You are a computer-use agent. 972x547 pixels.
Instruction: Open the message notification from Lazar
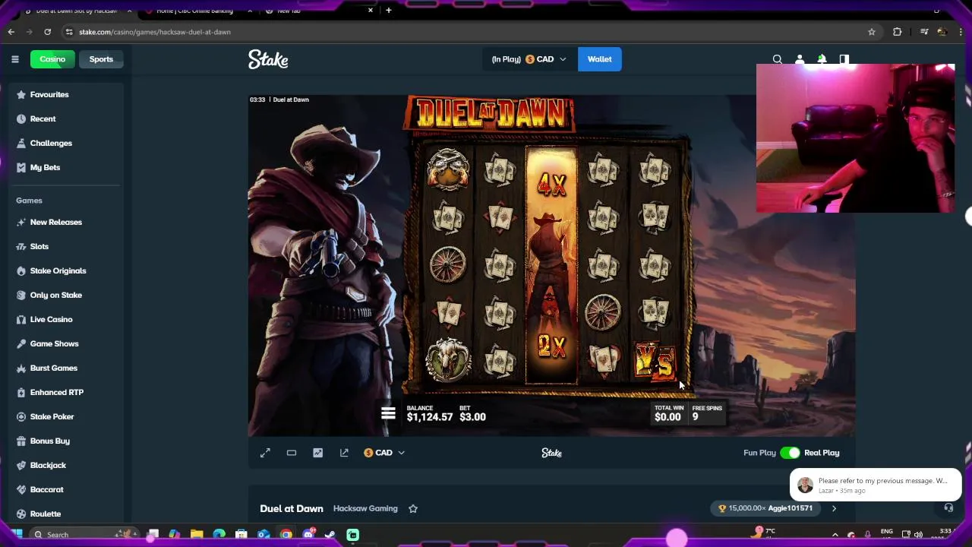(x=876, y=485)
